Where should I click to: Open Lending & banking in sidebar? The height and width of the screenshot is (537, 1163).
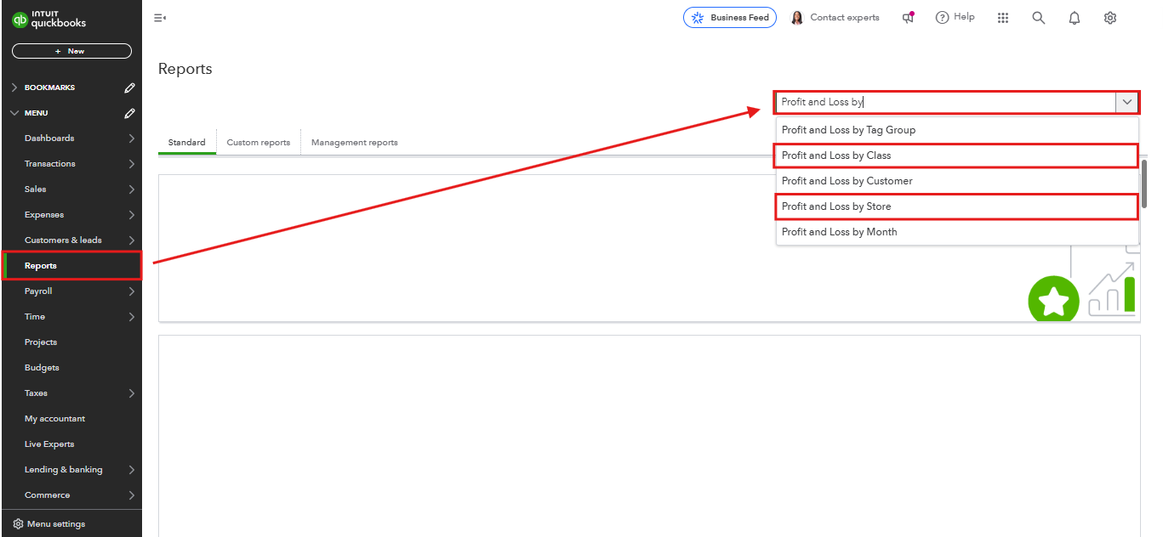click(64, 470)
